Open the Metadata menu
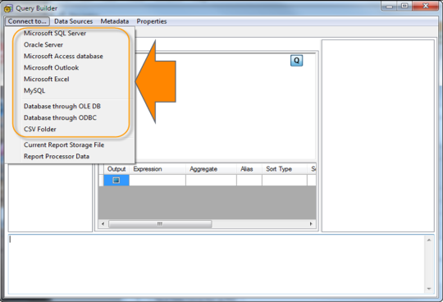 [x=115, y=21]
